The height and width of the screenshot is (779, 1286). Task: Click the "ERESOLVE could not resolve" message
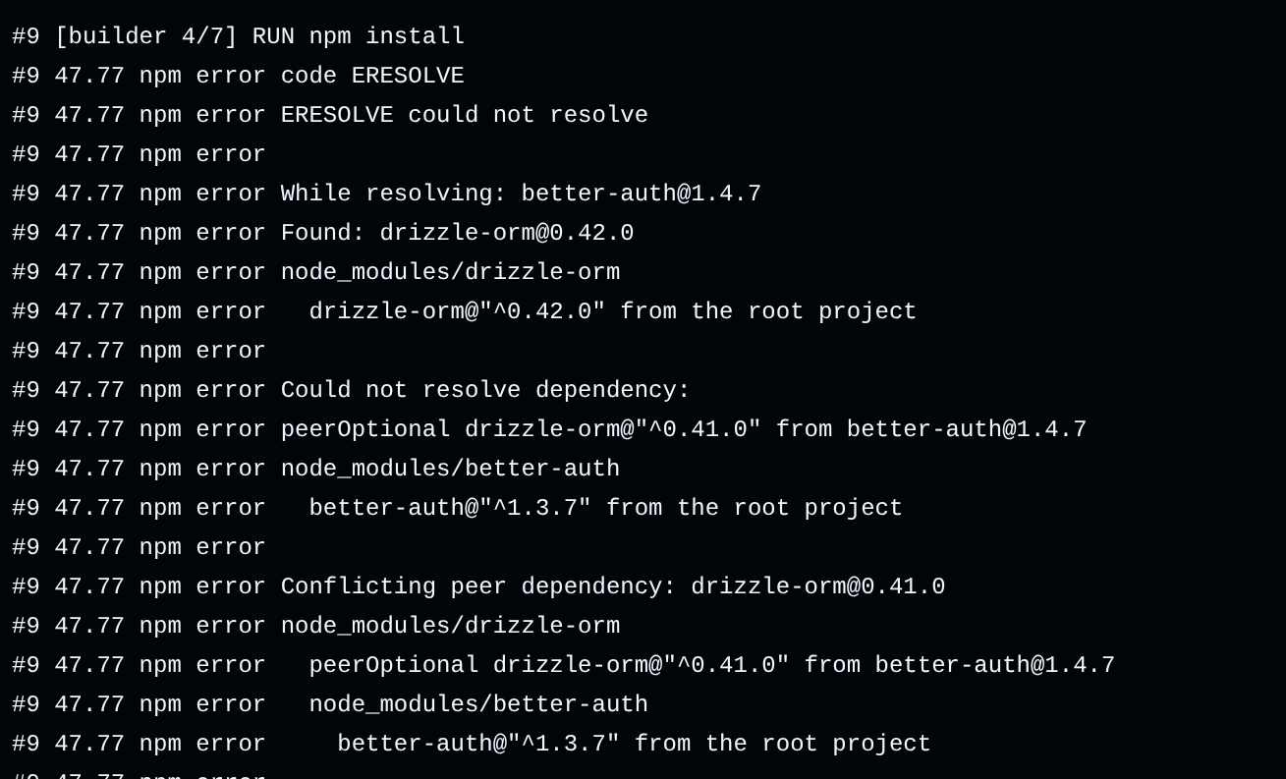464,116
